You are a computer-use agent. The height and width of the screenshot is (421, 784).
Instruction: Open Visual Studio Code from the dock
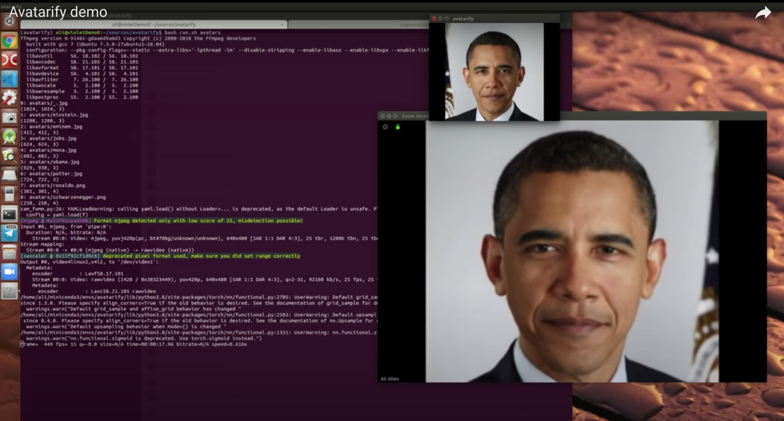click(x=9, y=78)
